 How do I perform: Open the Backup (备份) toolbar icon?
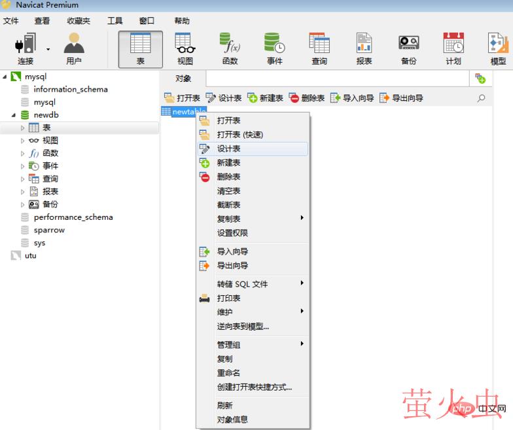(x=408, y=49)
